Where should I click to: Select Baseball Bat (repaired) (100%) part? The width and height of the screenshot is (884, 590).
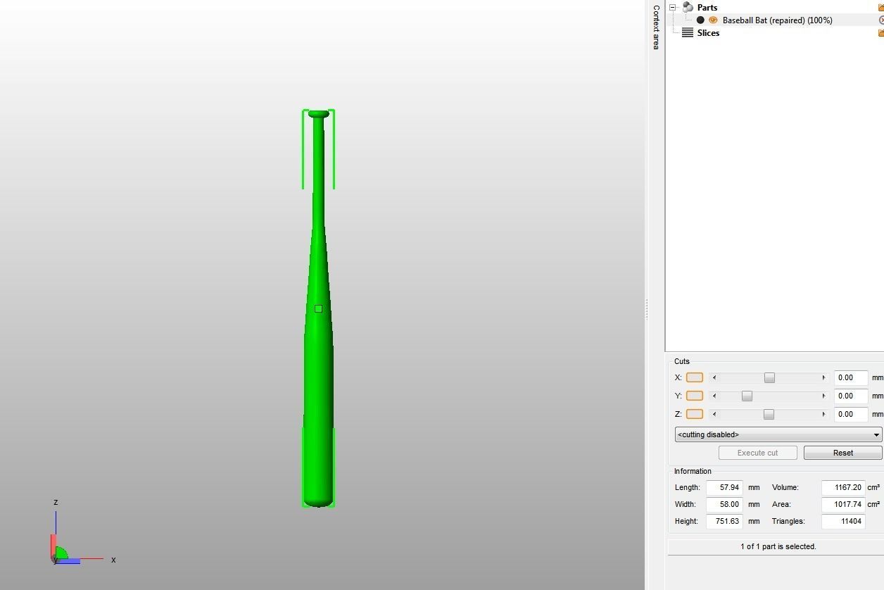point(777,20)
